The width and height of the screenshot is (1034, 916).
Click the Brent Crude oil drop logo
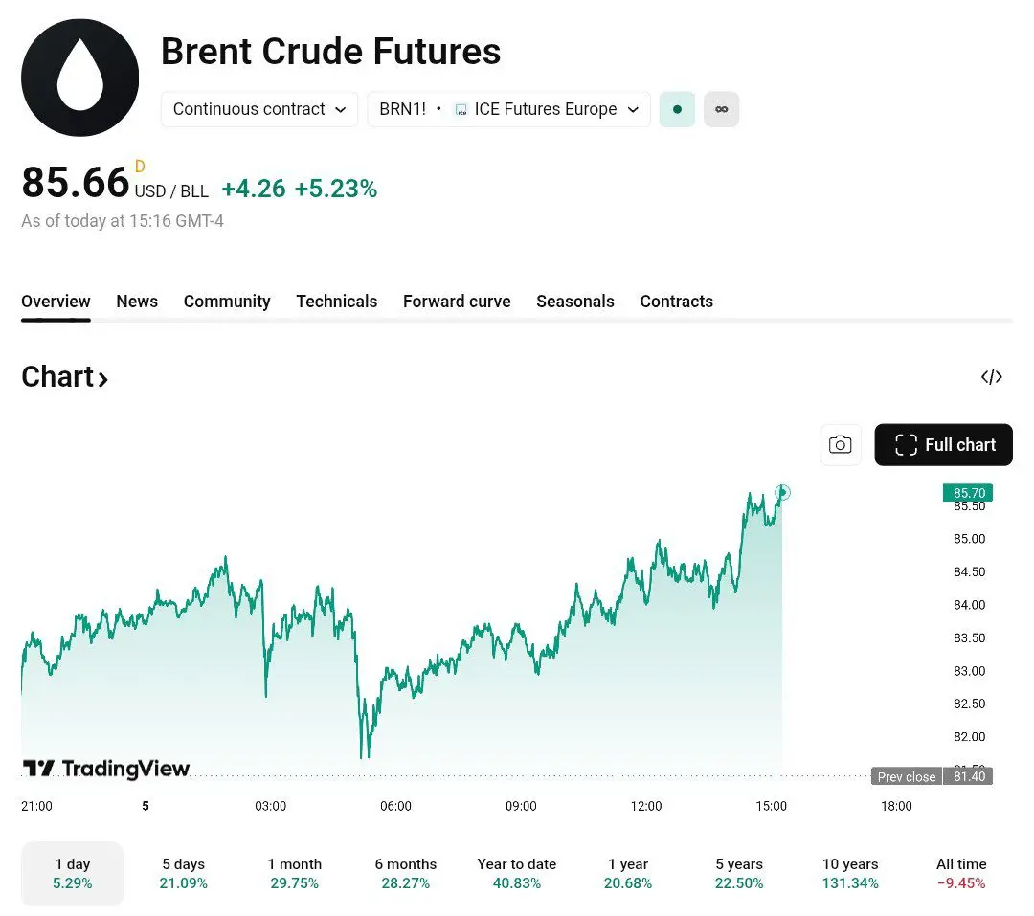pos(80,78)
